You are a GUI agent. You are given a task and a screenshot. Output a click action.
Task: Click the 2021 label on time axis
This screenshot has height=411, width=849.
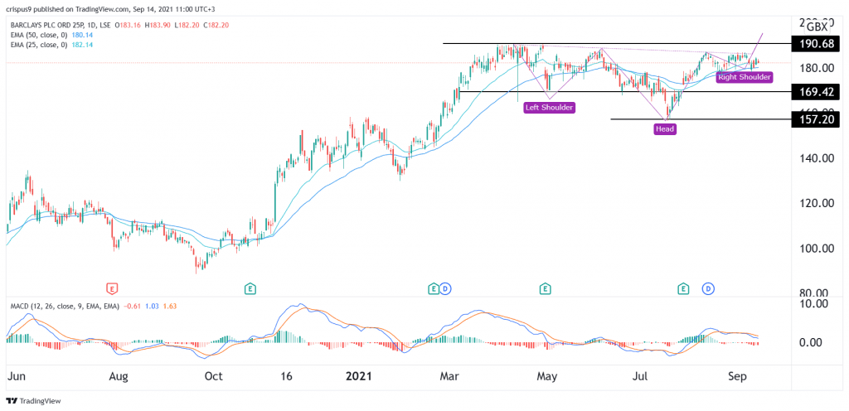pyautogui.click(x=361, y=376)
